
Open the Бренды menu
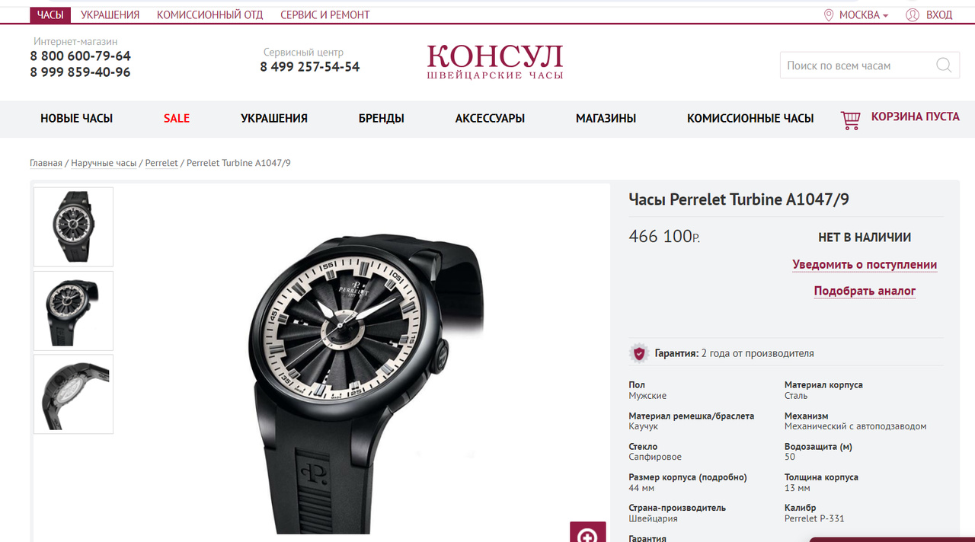382,119
